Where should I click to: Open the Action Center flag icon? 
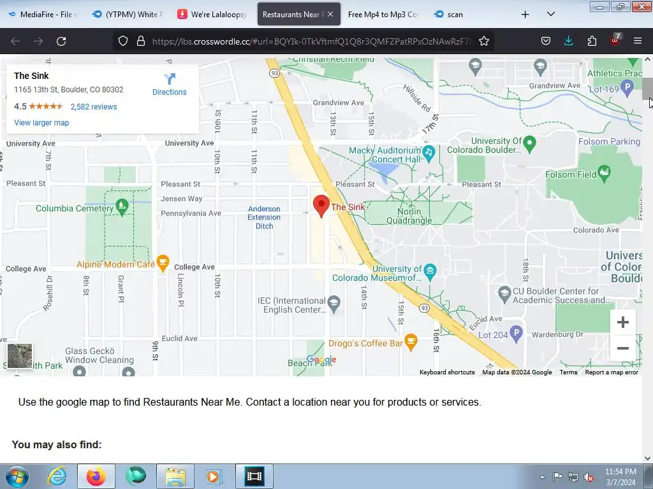tap(557, 477)
